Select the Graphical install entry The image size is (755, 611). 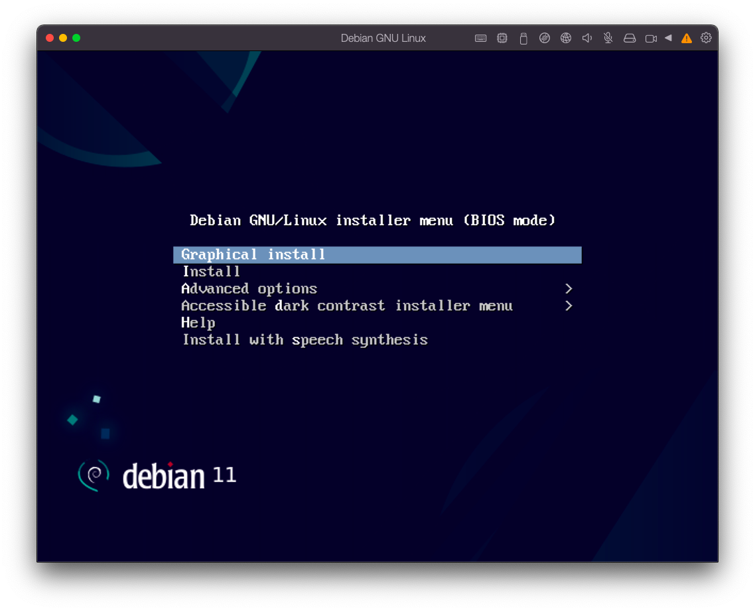pyautogui.click(x=253, y=255)
